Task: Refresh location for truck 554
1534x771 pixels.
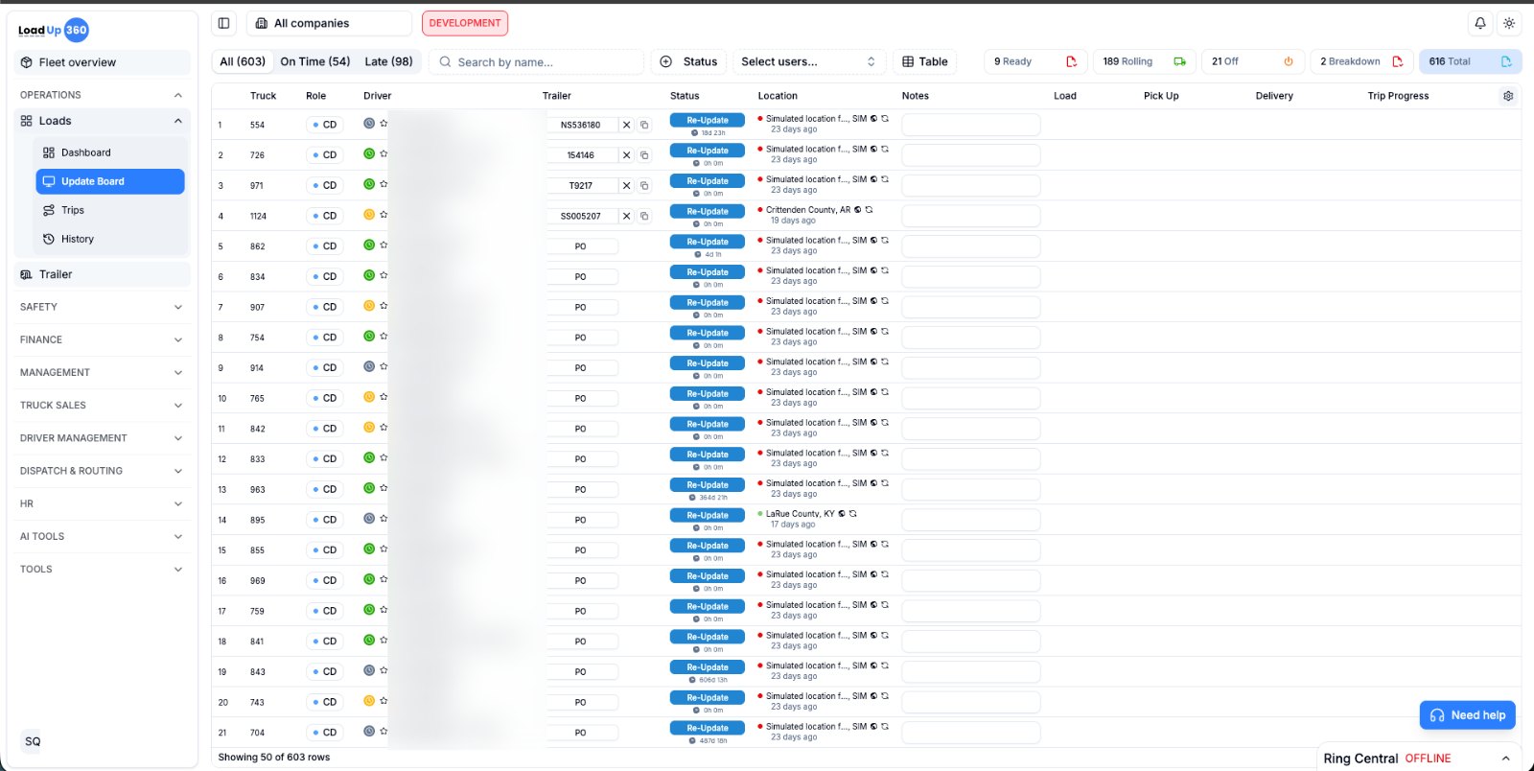Action: (x=885, y=119)
